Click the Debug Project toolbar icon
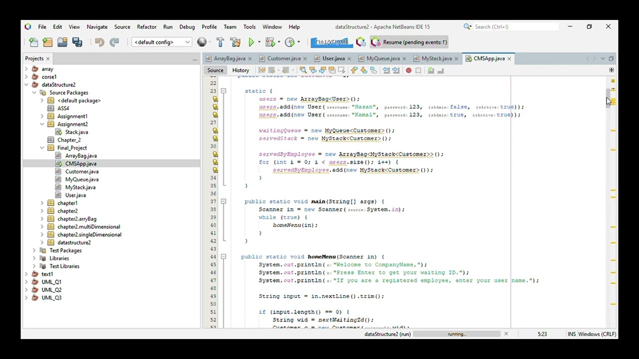Image resolution: width=639 pixels, height=359 pixels. pos(270,42)
